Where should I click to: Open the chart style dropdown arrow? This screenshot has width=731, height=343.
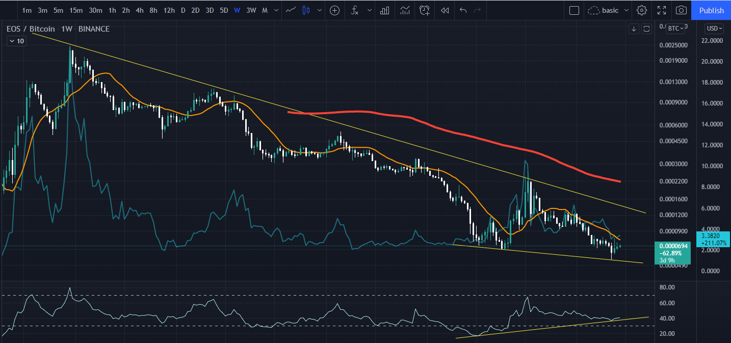[320, 10]
